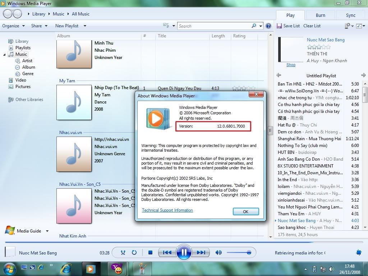Viewport: 368px width, 276px height.
Task: Open the Windows Start orb
Action: 9,269
